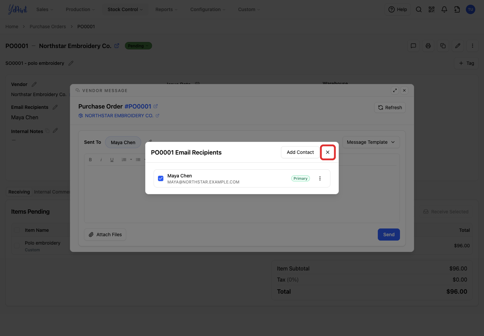The width and height of the screenshot is (484, 336).
Task: Open the Sales menu
Action: coord(45,9)
